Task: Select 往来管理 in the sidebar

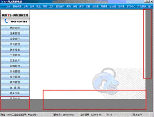Action: (x=15, y=33)
